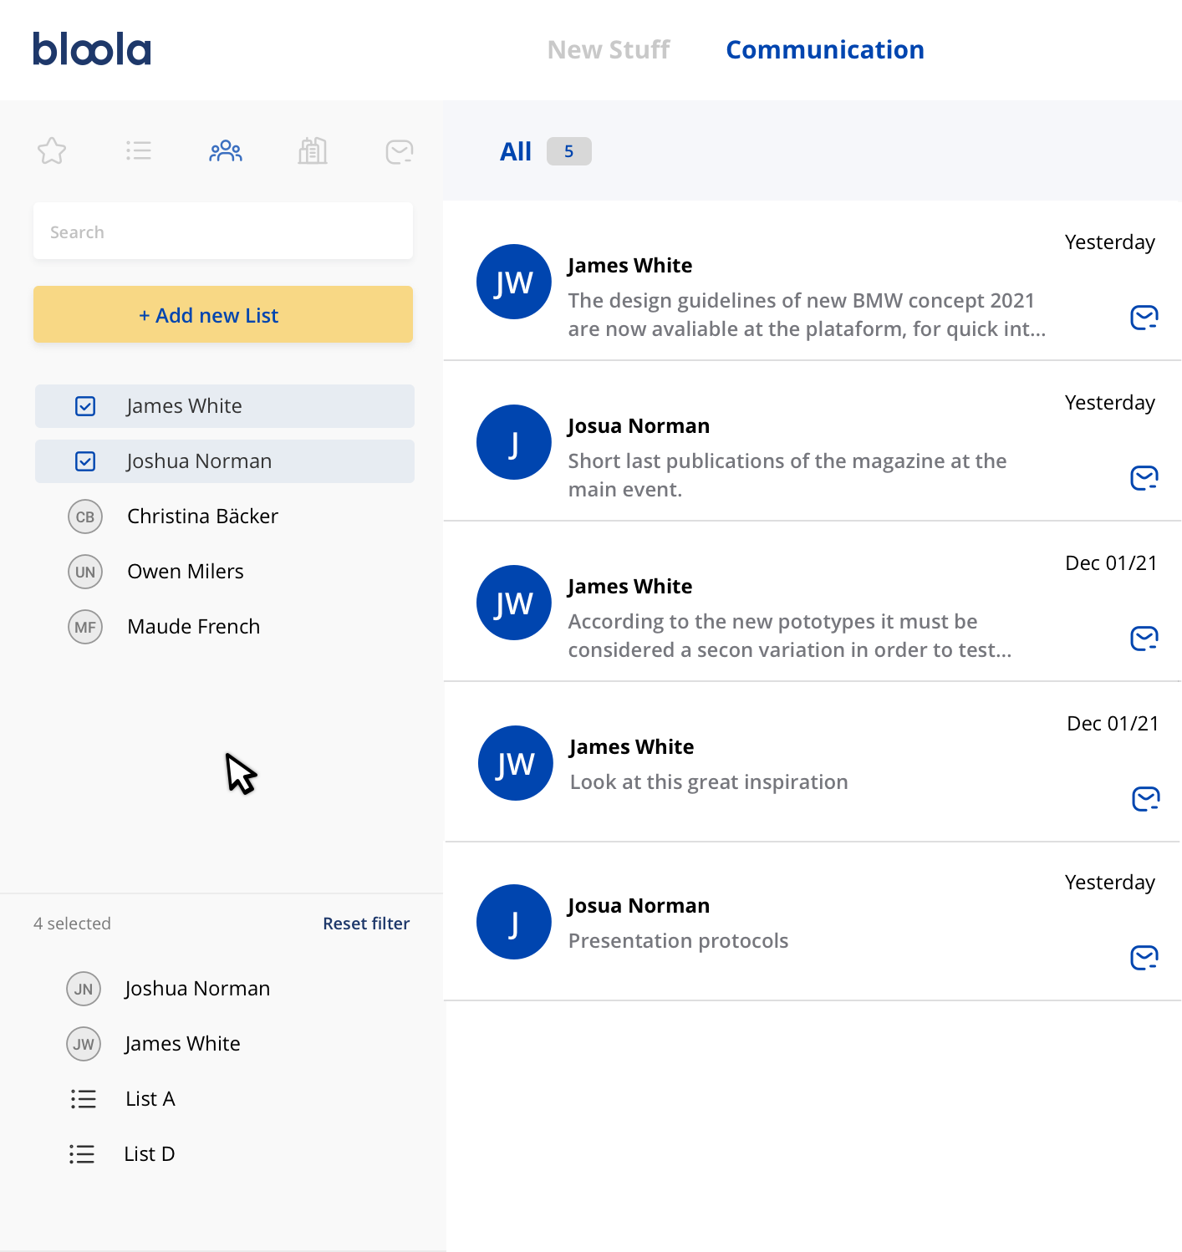Click JW avatar in selected list

(84, 1044)
